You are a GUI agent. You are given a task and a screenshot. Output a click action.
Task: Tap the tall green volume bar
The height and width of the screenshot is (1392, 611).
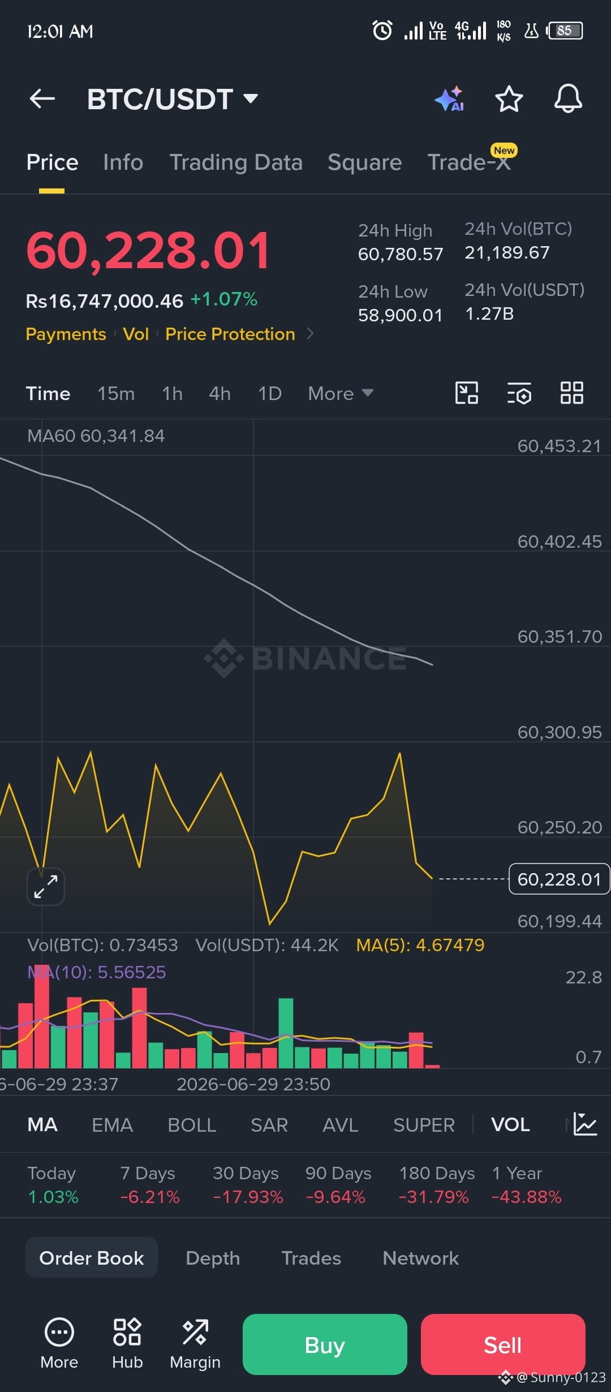point(286,1033)
